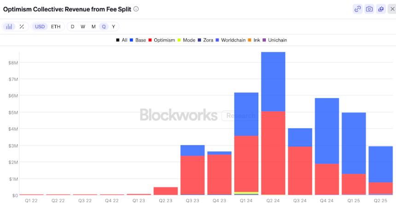Select daily (D) granularity
The width and height of the screenshot is (396, 210).
(72, 27)
